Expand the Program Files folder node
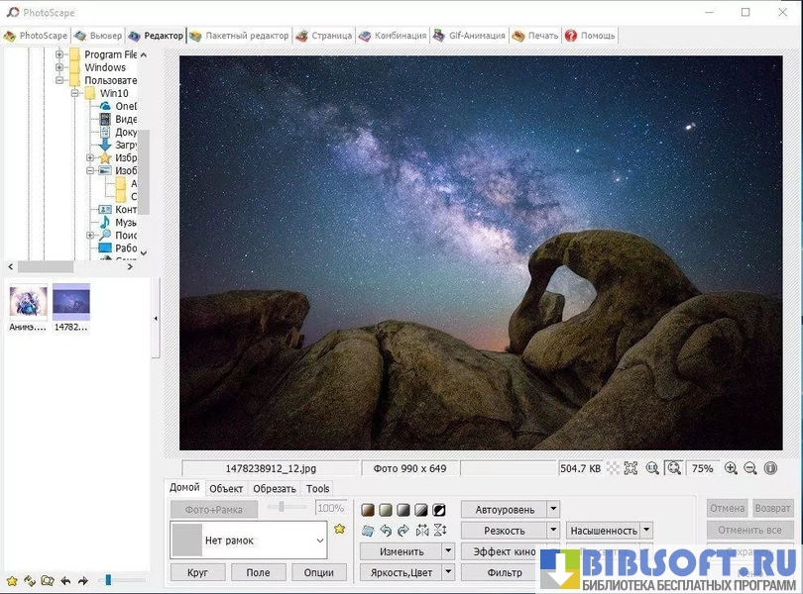 pos(59,54)
